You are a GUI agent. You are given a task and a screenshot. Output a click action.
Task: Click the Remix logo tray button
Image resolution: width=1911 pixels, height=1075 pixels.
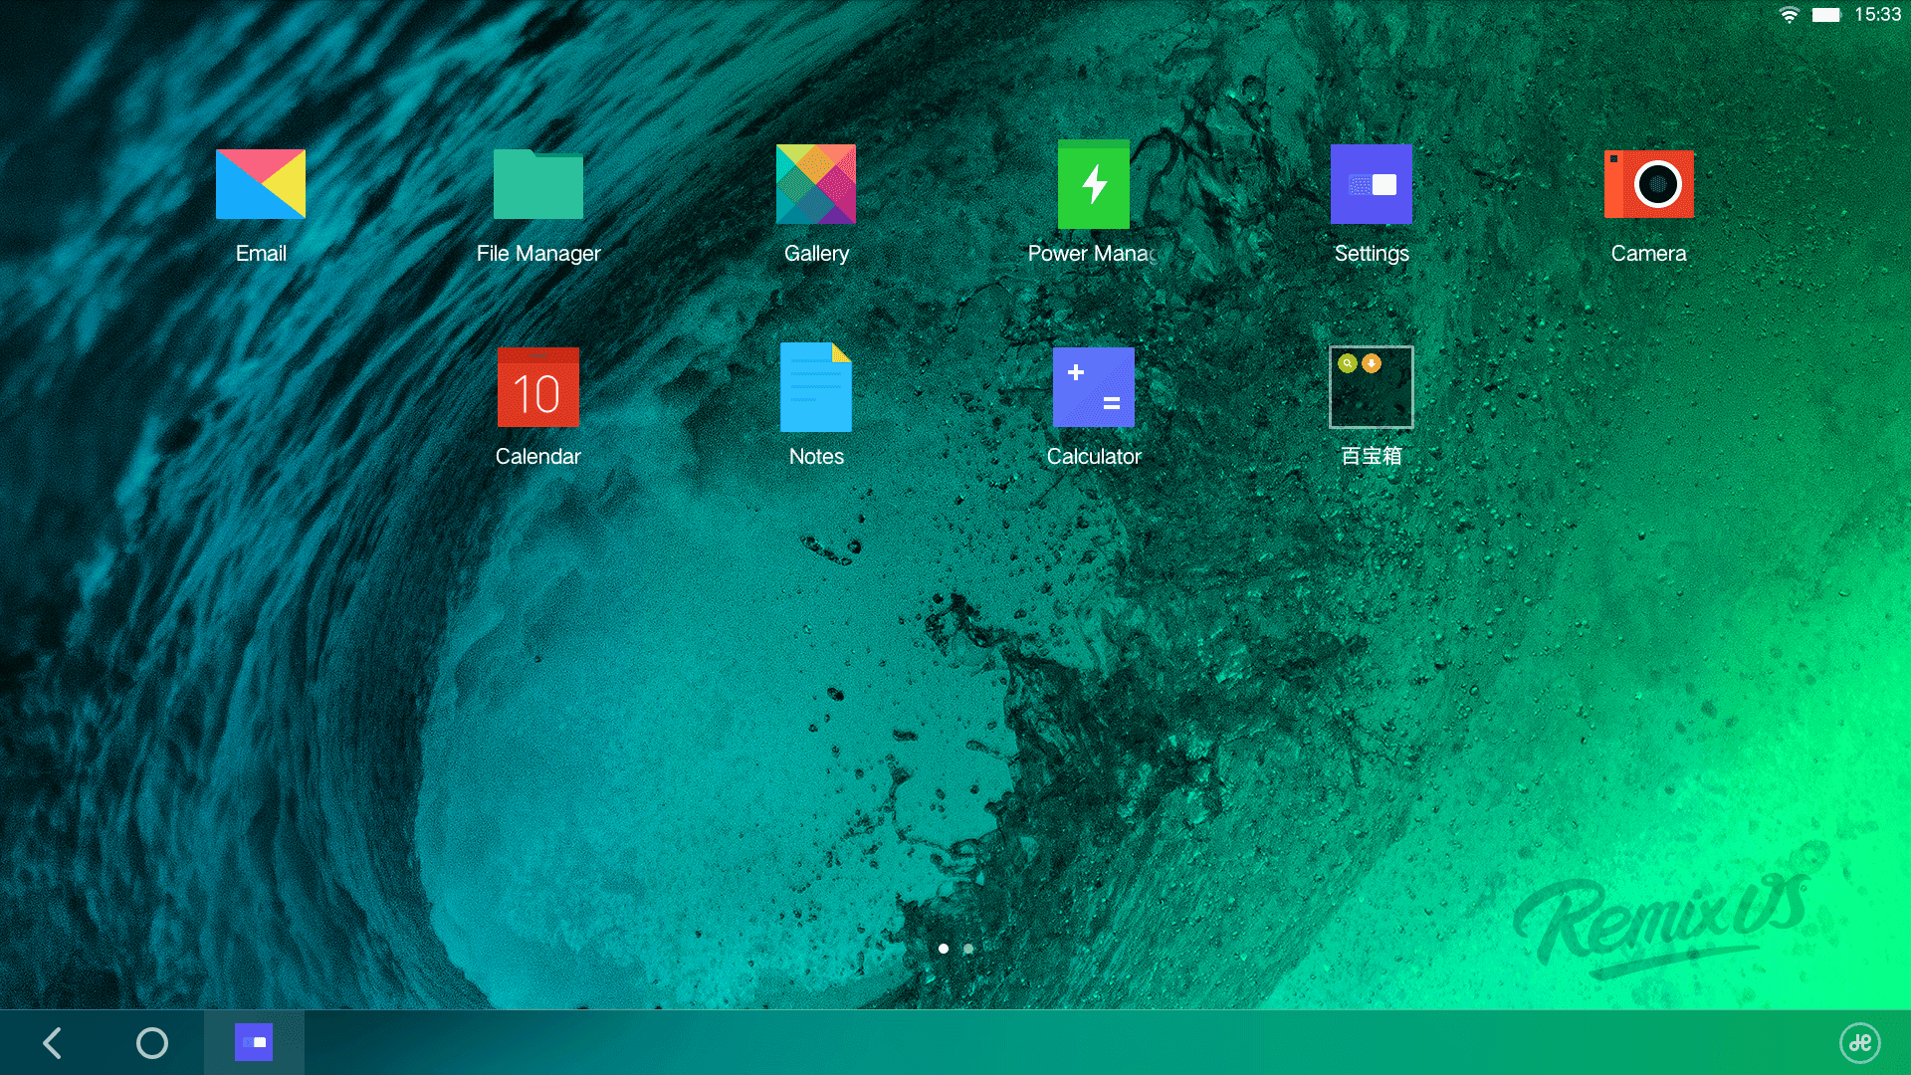pyautogui.click(x=1860, y=1043)
